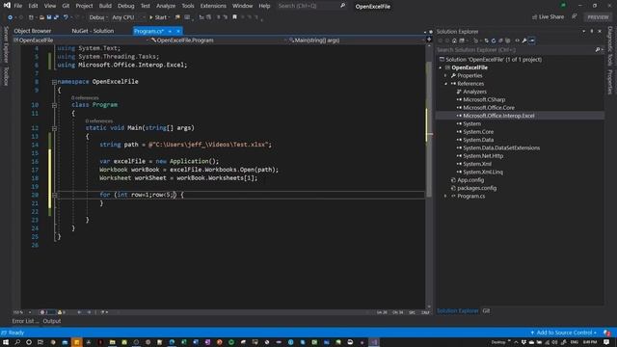
Task: Toggle auto-hide pin for Solution Explorer
Action: (x=591, y=31)
